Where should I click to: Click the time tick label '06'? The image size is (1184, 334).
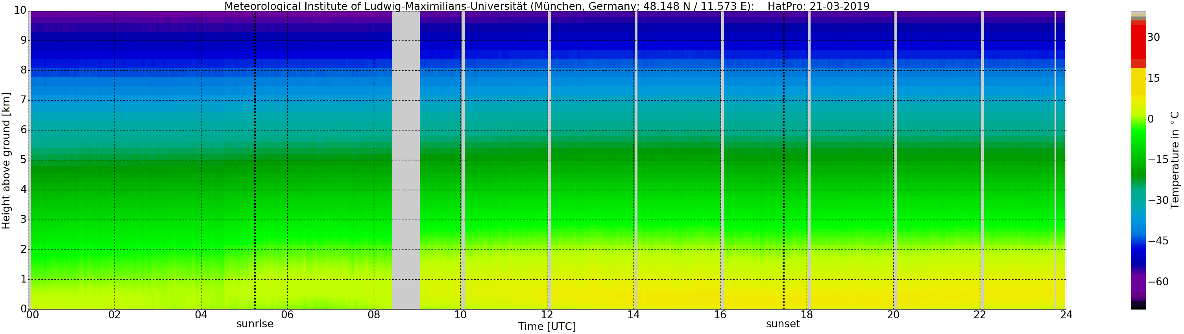click(x=287, y=315)
